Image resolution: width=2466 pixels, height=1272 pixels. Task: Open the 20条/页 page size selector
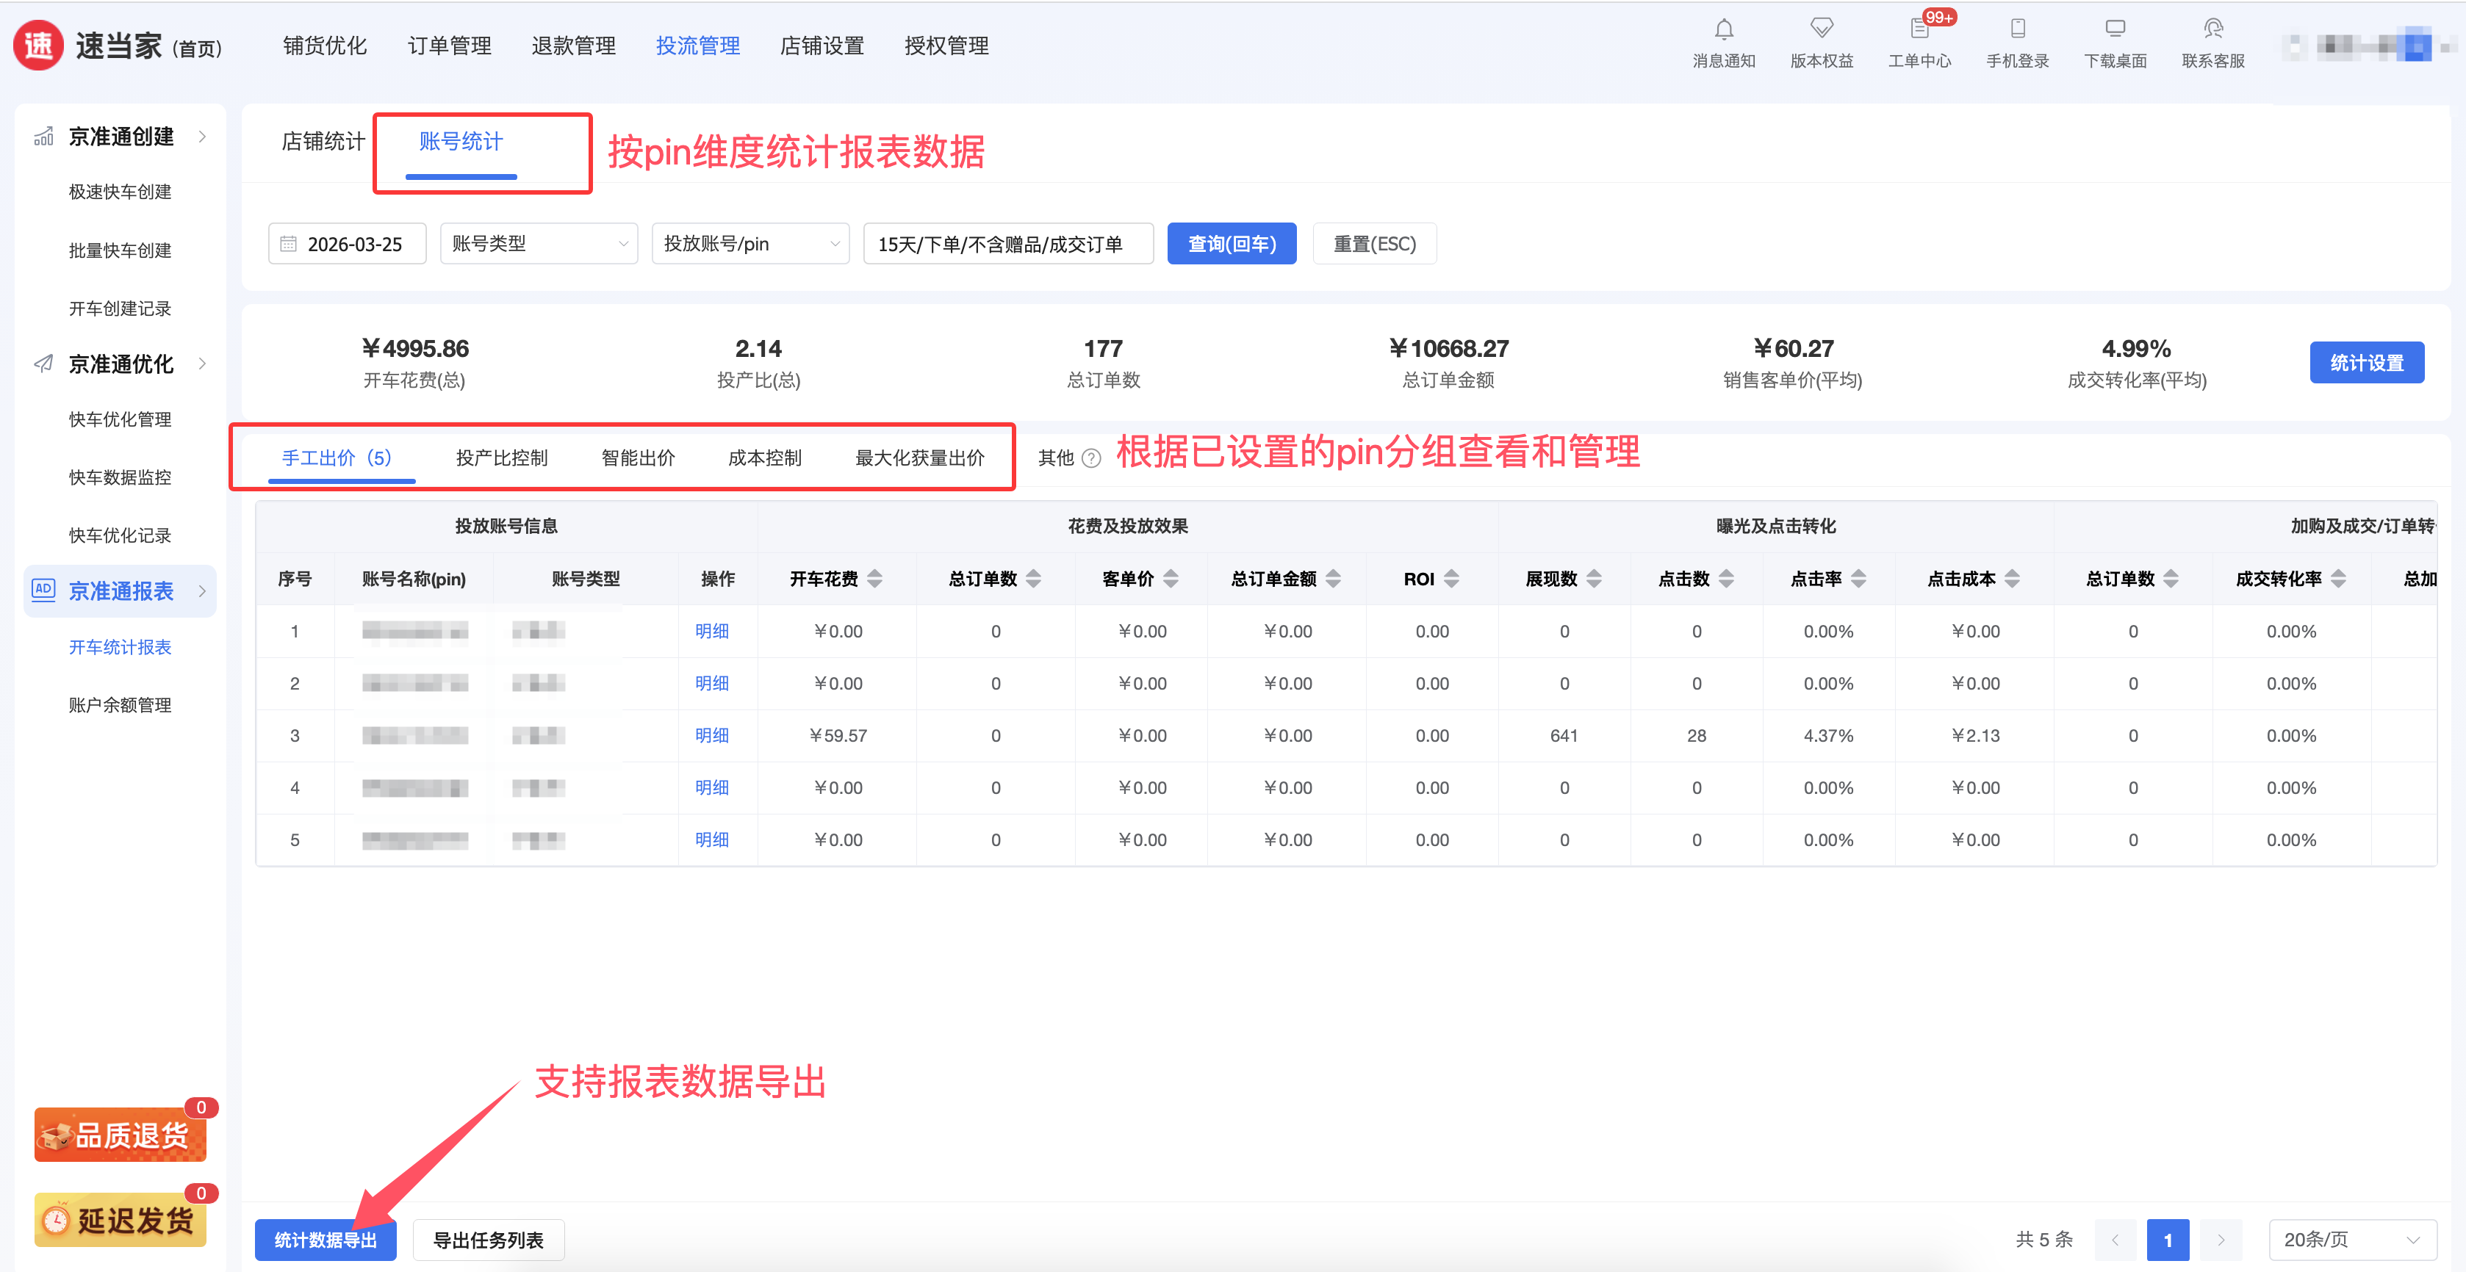click(x=2351, y=1240)
